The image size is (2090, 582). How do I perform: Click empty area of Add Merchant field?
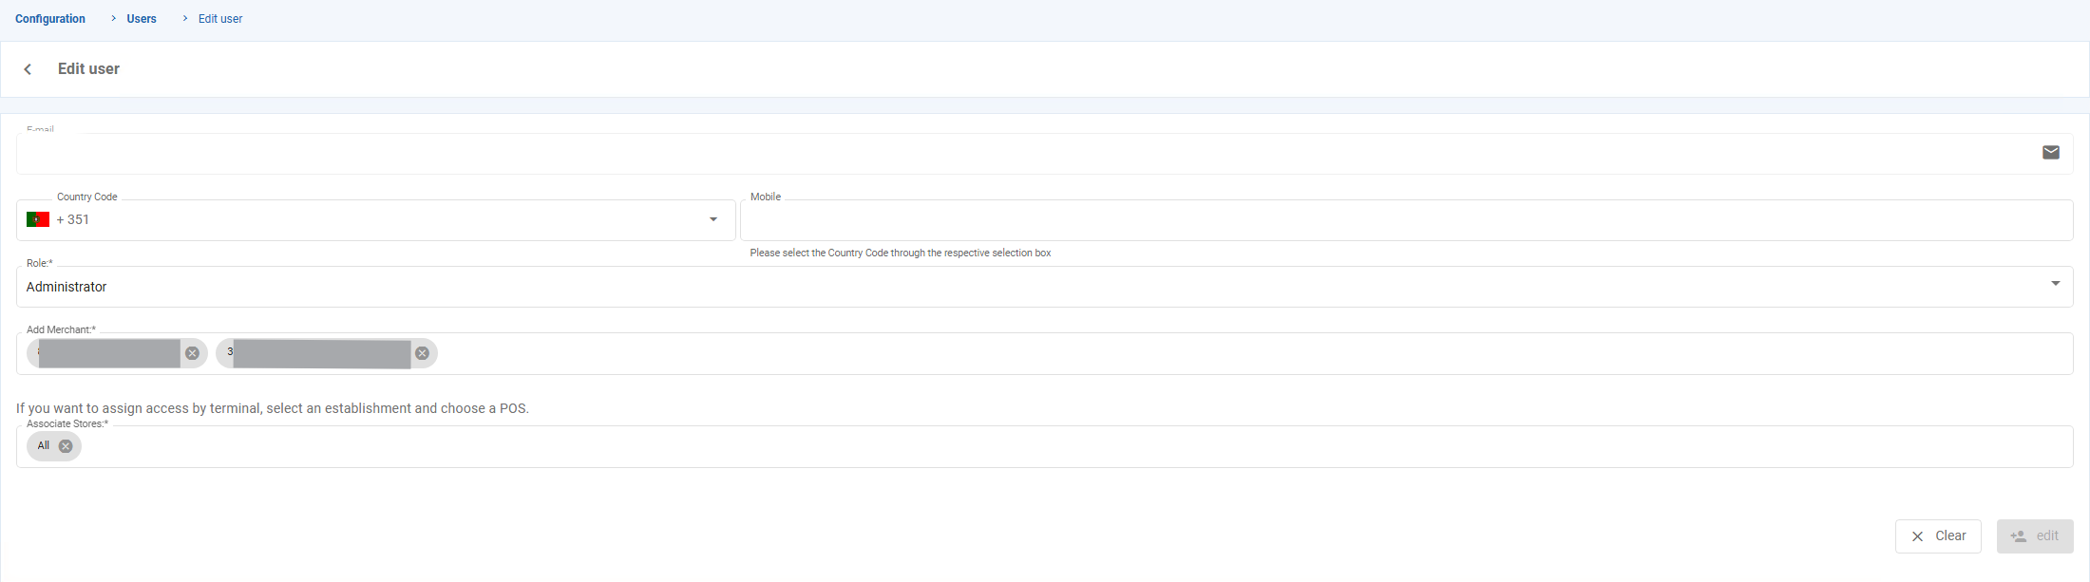[x=1235, y=353]
